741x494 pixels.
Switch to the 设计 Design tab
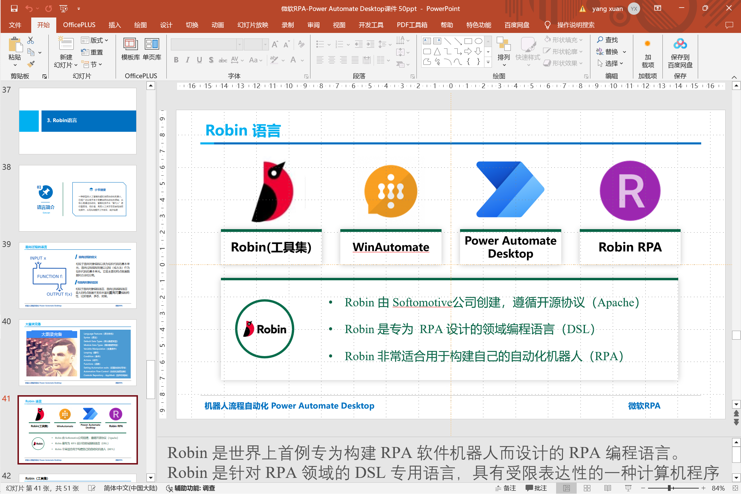pyautogui.click(x=166, y=25)
